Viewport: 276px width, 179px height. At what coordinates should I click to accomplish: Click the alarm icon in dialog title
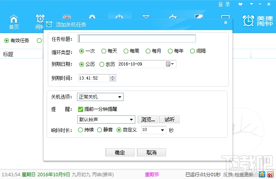pos(49,24)
